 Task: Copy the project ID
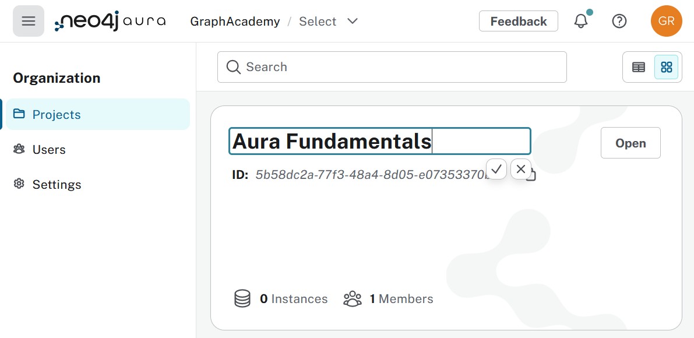tap(531, 175)
